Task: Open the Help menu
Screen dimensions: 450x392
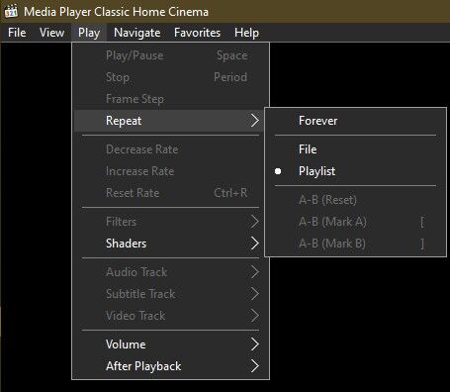Action: (246, 33)
